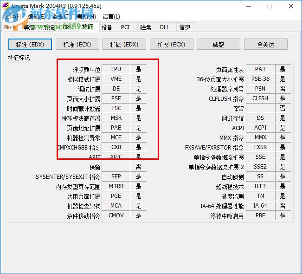Select the CMOV feature cell
Screen dimensions: 302x274
tap(116, 215)
